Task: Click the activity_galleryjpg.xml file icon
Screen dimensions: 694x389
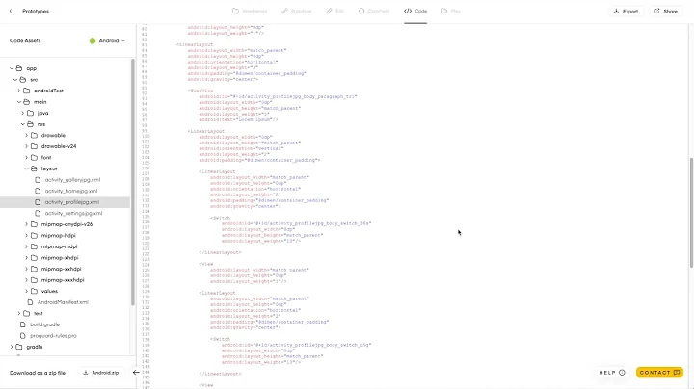Action: click(x=38, y=180)
